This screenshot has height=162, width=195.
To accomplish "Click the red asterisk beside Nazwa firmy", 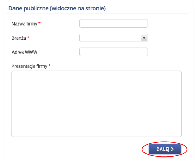I will pos(39,23).
